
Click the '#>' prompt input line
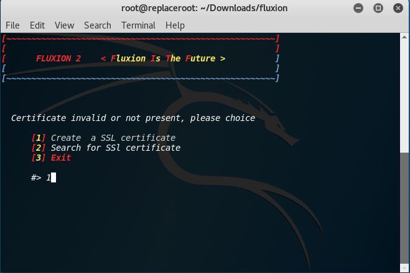click(44, 177)
